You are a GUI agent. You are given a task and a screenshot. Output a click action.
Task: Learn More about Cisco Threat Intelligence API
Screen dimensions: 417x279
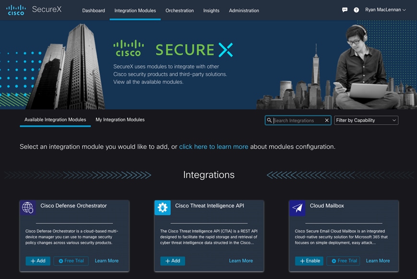pos(241,261)
